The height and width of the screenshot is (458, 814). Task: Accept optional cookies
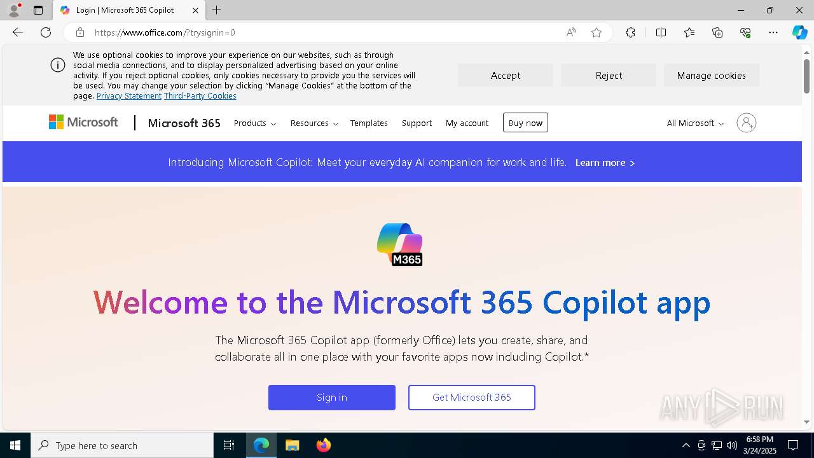[505, 75]
